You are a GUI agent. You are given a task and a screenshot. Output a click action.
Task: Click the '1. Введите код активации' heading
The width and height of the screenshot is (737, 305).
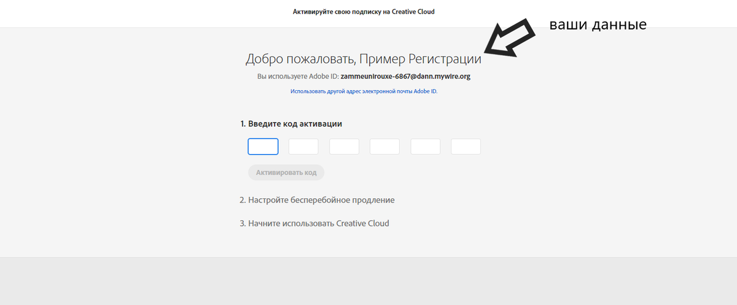pos(291,123)
